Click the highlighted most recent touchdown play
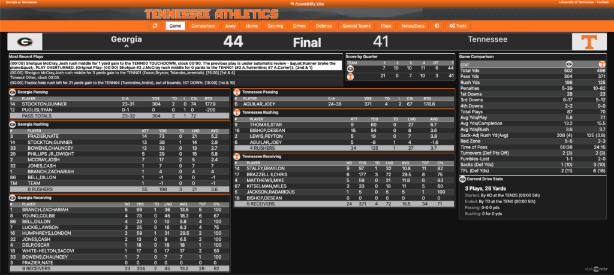614x275 pixels. [x=176, y=65]
